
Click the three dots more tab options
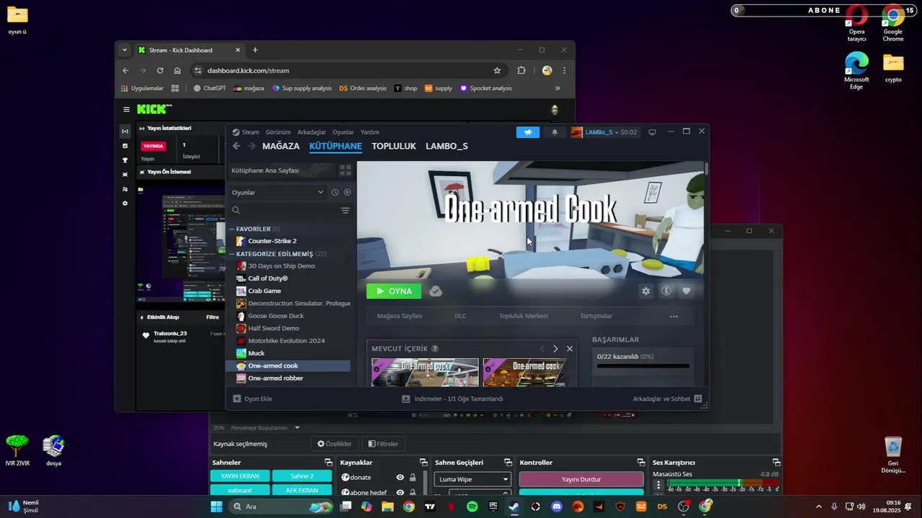[x=673, y=317]
